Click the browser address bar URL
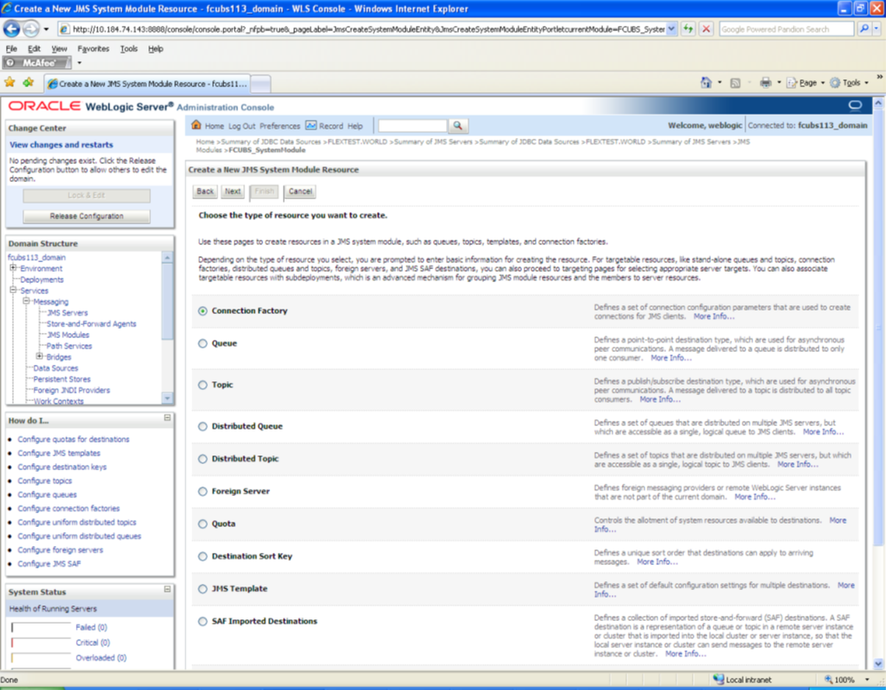Image resolution: width=886 pixels, height=690 pixels. pos(368,28)
